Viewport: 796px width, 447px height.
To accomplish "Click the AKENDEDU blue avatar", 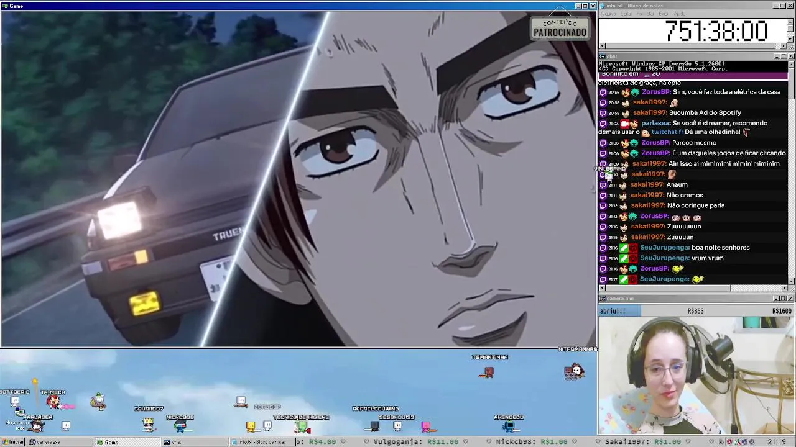I will 509,426.
